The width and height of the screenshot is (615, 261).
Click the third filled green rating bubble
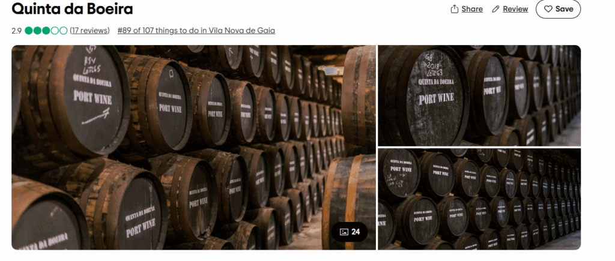[x=46, y=31]
